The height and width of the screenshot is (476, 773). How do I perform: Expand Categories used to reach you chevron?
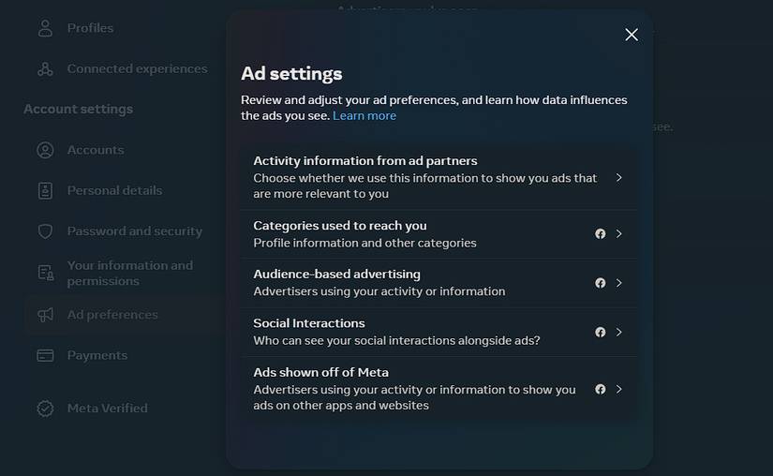pos(619,234)
